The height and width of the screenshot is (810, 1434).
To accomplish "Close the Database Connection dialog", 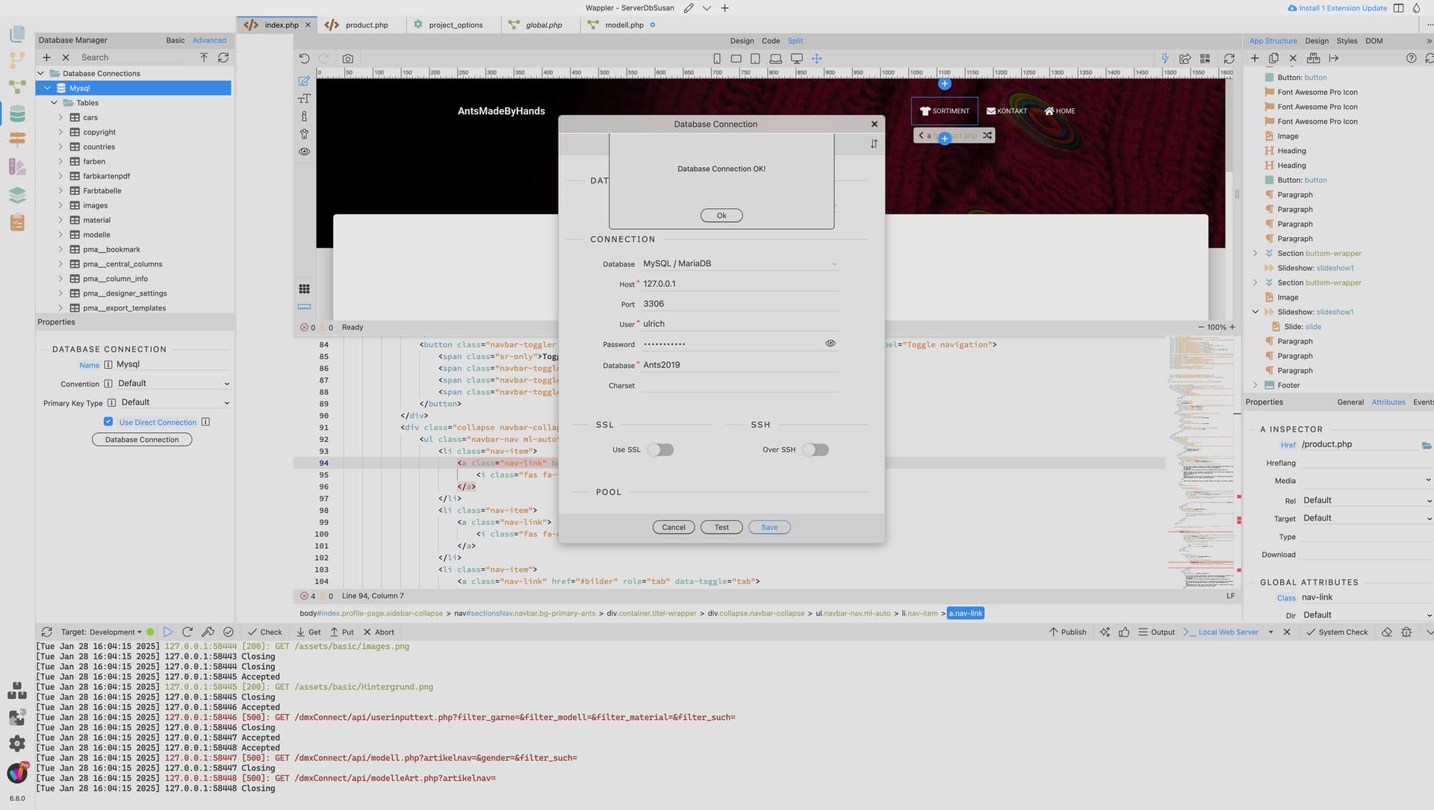I will click(x=874, y=124).
